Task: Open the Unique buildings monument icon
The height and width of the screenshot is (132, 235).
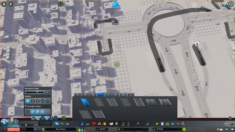Action: pyautogui.click(x=129, y=124)
